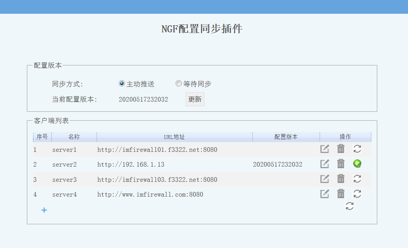Click server2 green synced status icon

click(x=357, y=164)
